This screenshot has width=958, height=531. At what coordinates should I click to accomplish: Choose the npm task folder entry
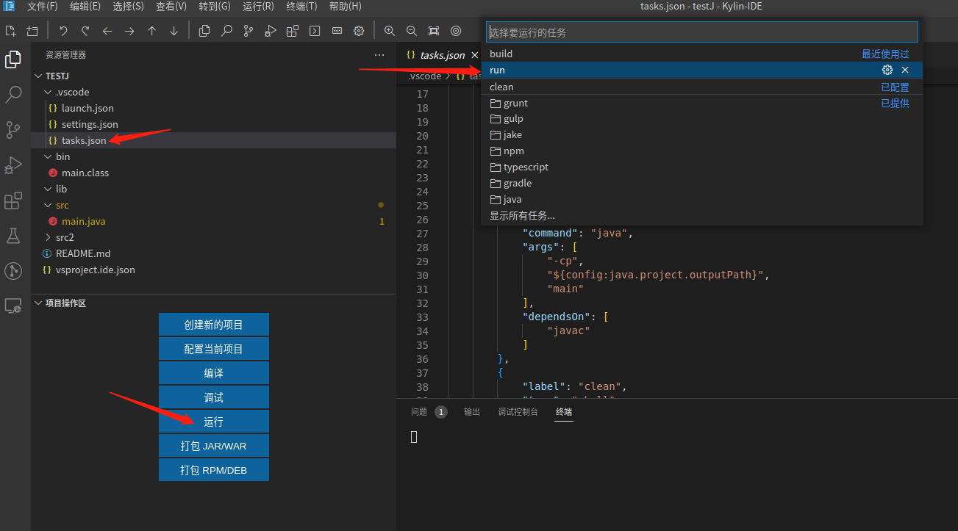(x=702, y=151)
